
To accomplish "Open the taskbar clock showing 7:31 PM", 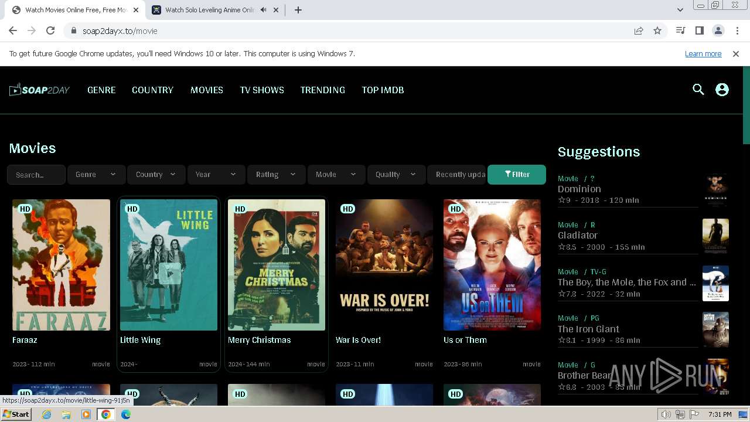I will 720,414.
